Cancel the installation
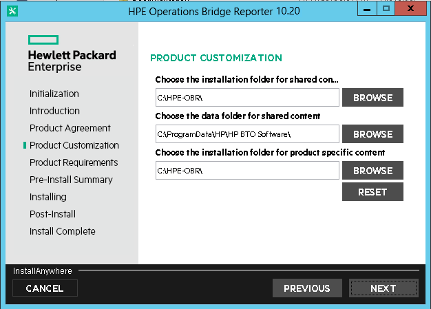This screenshot has height=309, width=431. 45,288
